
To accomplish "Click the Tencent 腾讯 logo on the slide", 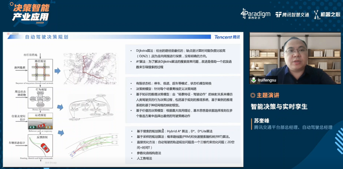I will (227, 37).
